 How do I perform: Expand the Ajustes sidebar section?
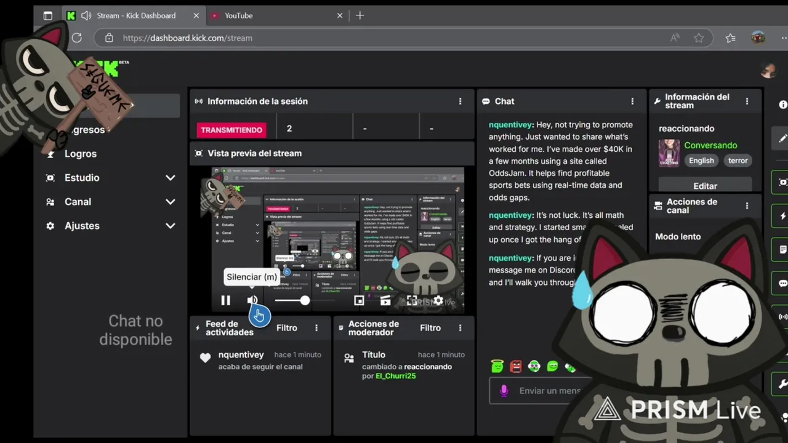170,226
